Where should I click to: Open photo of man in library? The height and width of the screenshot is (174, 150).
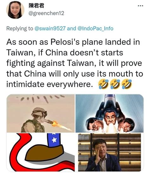tap(109, 152)
